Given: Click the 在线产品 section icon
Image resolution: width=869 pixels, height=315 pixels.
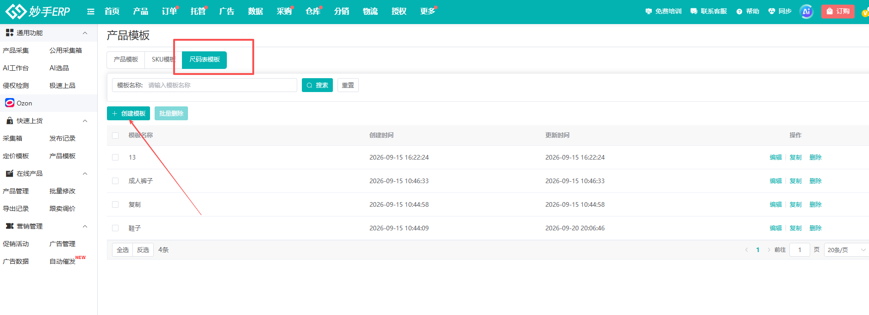Looking at the screenshot, I should tap(9, 173).
